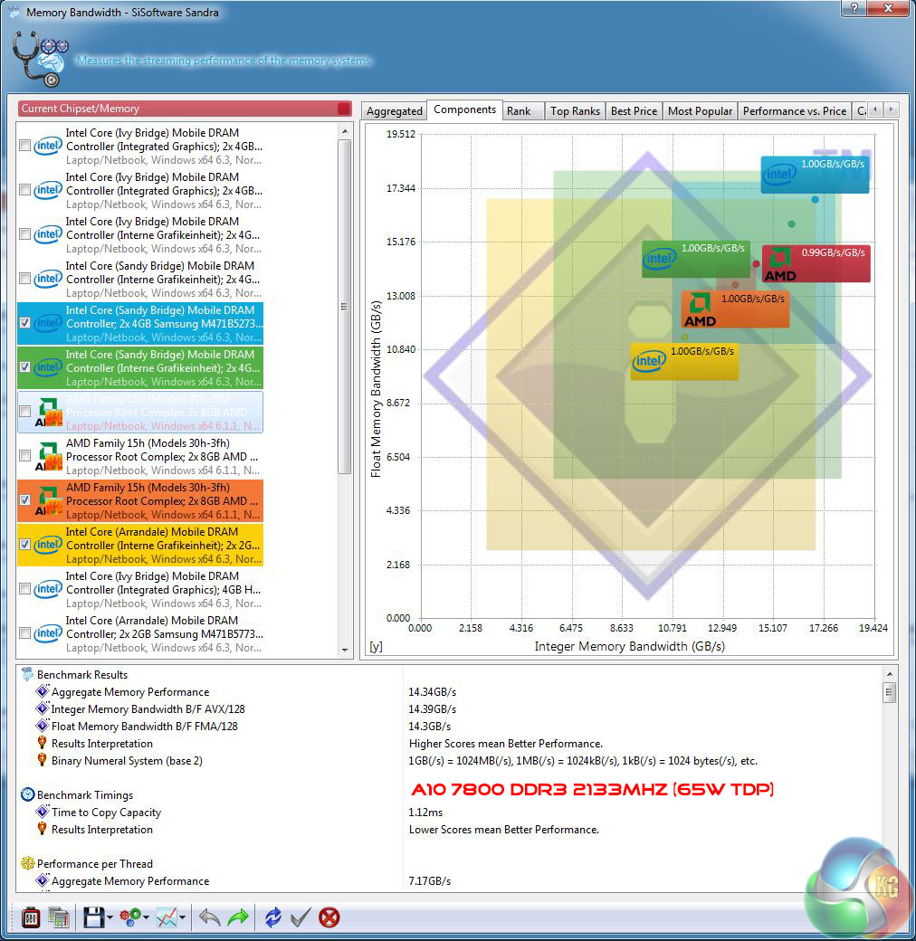Check the Arrandale Samsung M471B5773 entry

click(24, 633)
